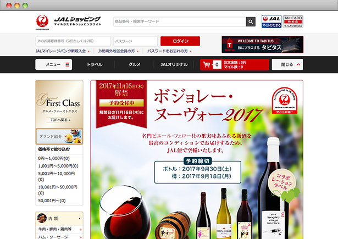338x239 pixels.
Task: Filter by 50,001円～ price range
Action: tap(52, 201)
